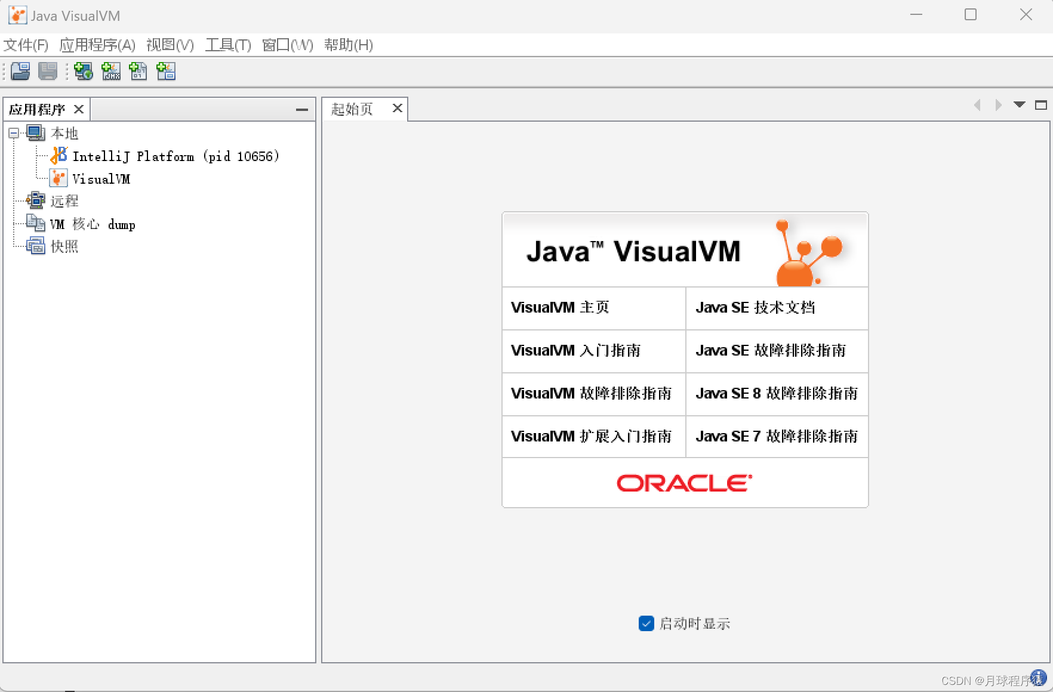Open the 视图(V) menu
This screenshot has height=692, width=1053.
170,45
